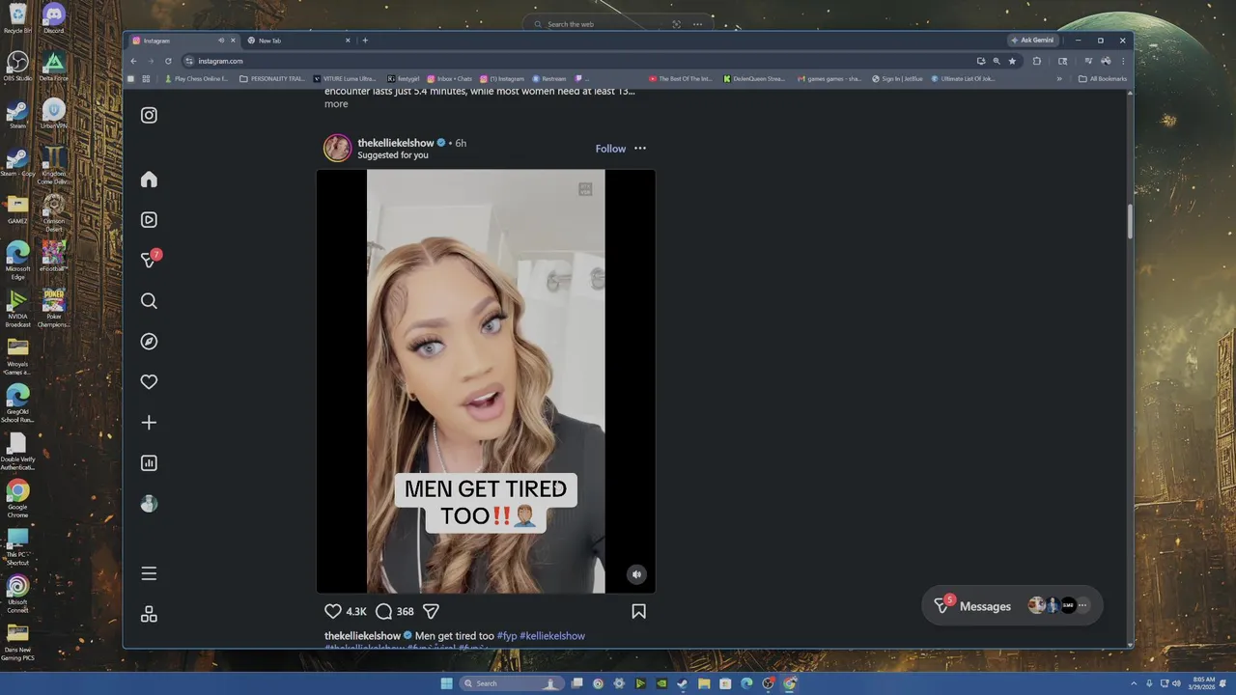Click the page scrollbar thumb
Screen dimensions: 1236x695
coord(1130,222)
